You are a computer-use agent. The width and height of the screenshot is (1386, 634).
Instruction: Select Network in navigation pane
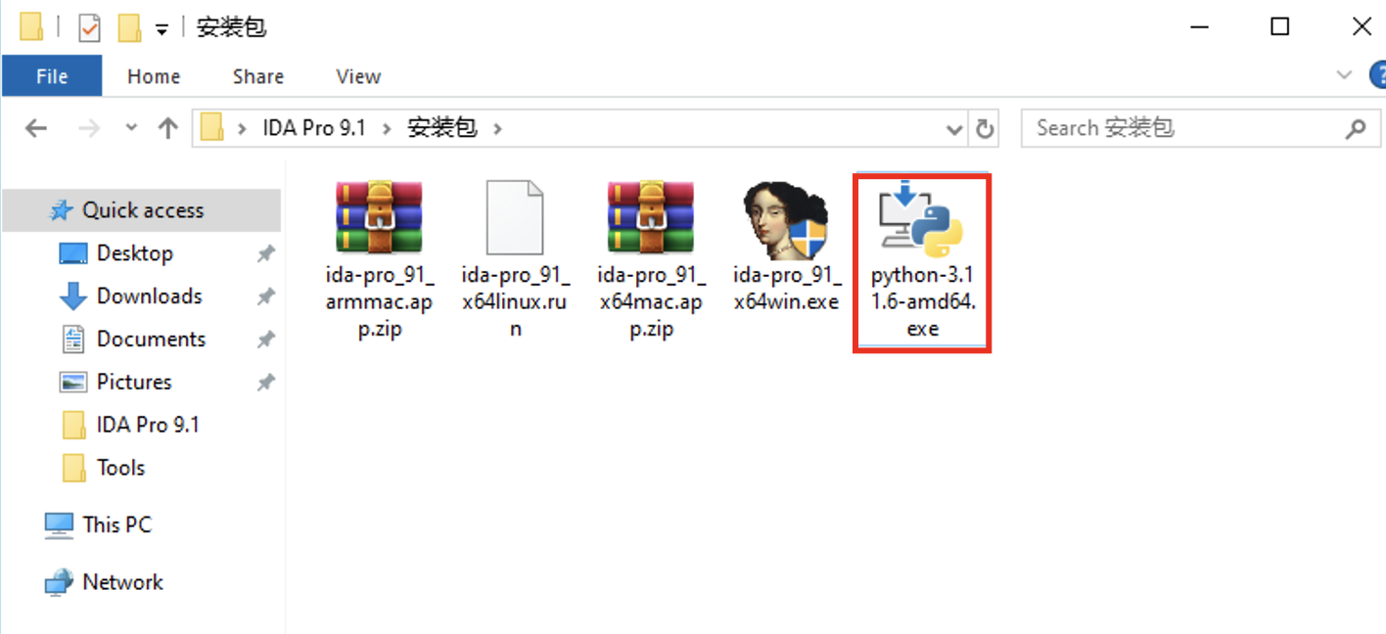[122, 582]
